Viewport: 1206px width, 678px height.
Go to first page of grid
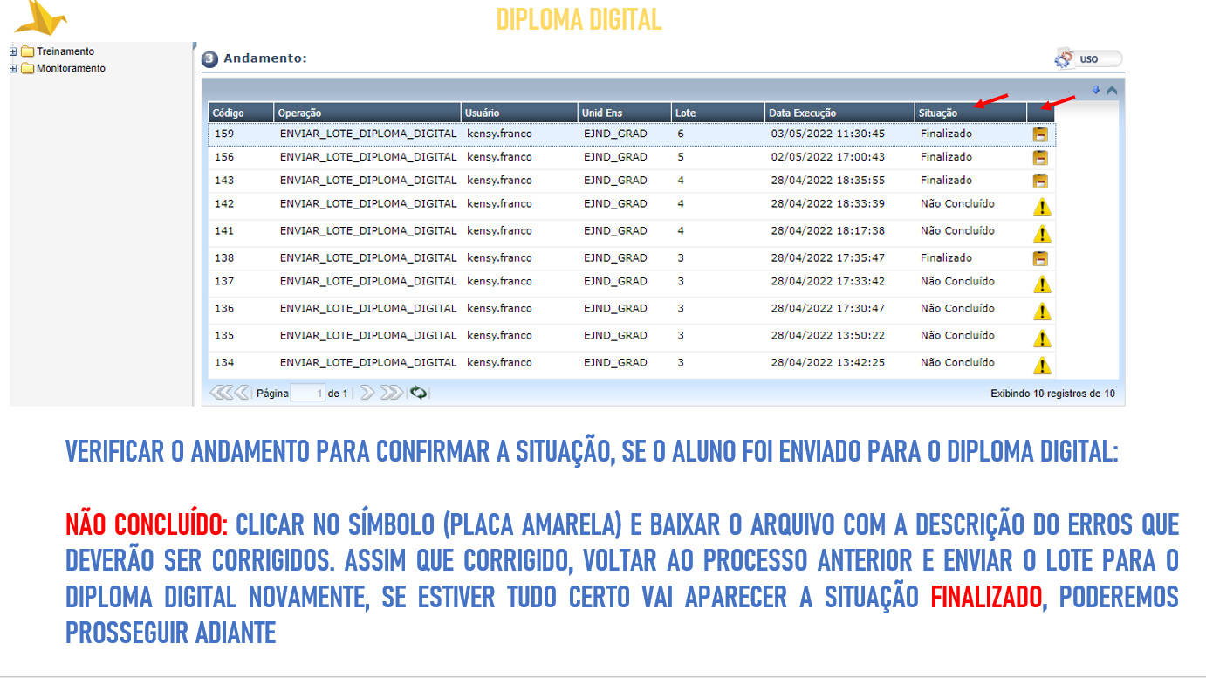coord(221,394)
